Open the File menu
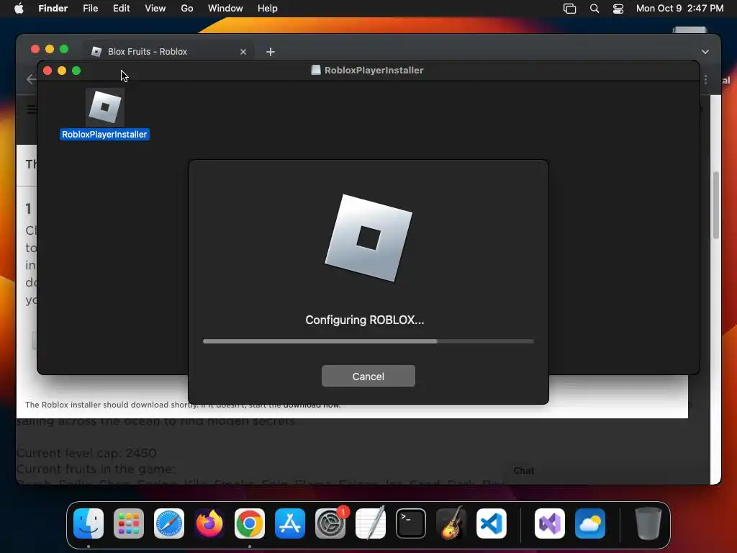Viewport: 737px width, 553px height. [x=90, y=9]
